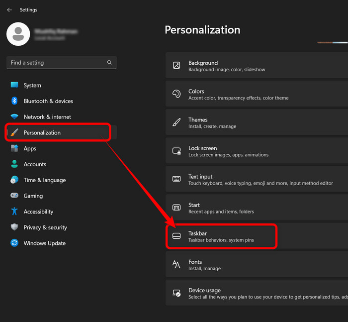
Task: Click the Accessibility figure icon
Action: point(14,212)
